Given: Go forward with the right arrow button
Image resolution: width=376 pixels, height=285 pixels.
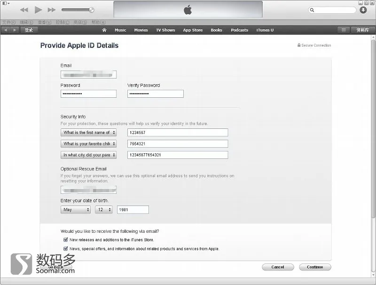Looking at the screenshot, I should tap(15, 30).
